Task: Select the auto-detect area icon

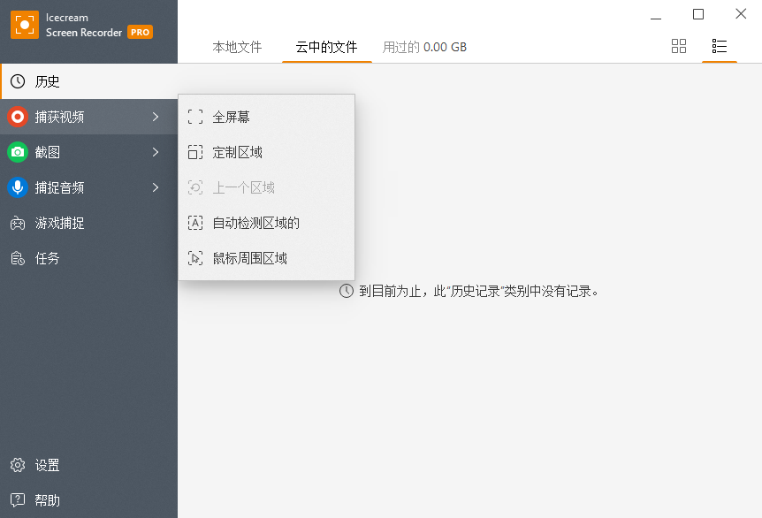Action: click(x=195, y=223)
